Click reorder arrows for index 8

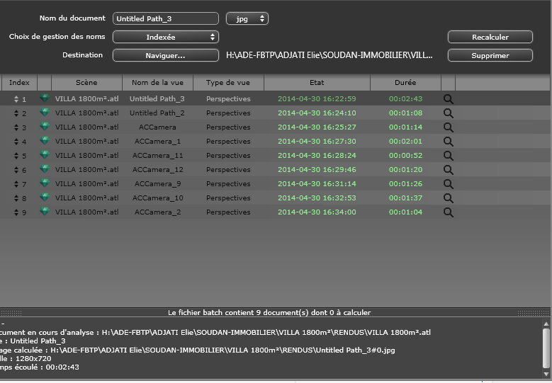(x=16, y=198)
